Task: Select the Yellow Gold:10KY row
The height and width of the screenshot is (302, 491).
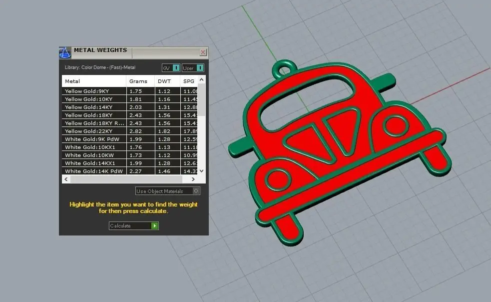Action: coord(130,99)
